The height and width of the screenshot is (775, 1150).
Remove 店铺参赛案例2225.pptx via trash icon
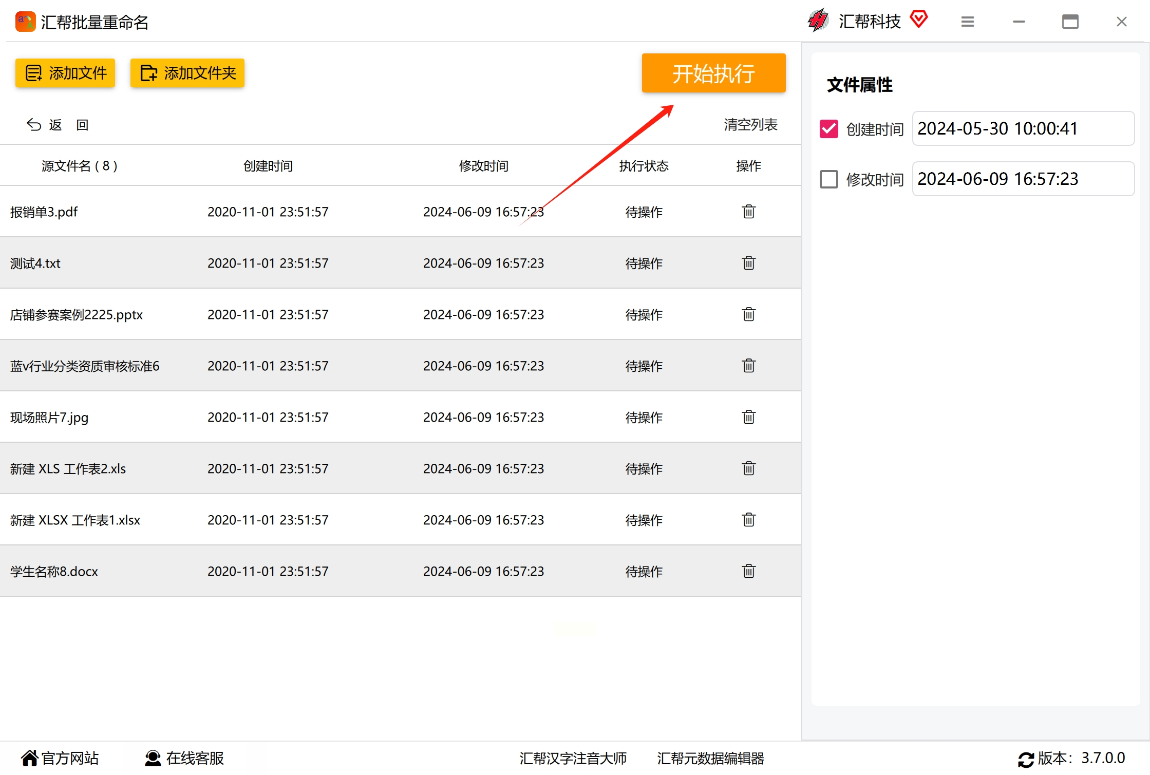pyautogui.click(x=748, y=314)
